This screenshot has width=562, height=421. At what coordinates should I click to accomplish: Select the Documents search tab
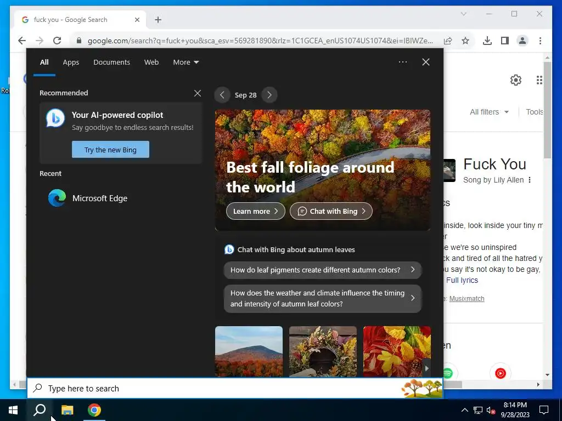[x=111, y=62]
